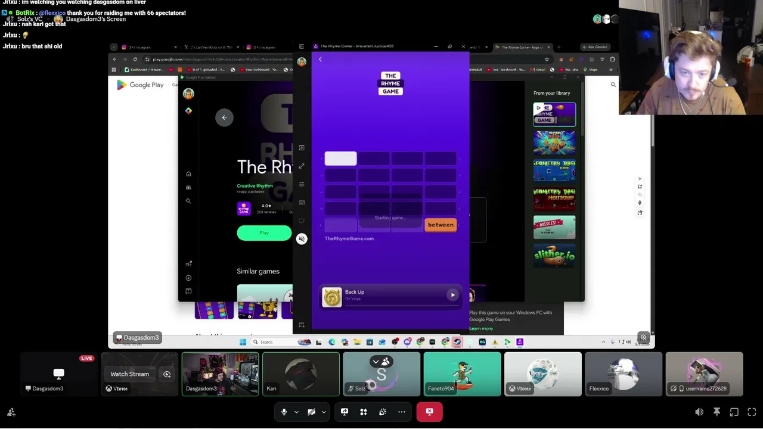The height and width of the screenshot is (429, 763).
Task: Open Missiles! from your library
Action: tap(554, 227)
